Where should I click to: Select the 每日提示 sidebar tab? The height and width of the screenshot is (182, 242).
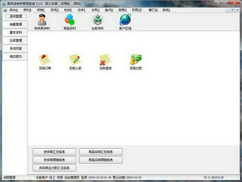(15, 57)
